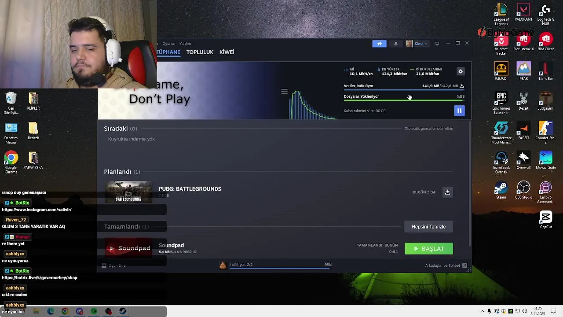Image resolution: width=563 pixels, height=317 pixels.
Task: Show hidden system tray icons
Action: (x=482, y=311)
